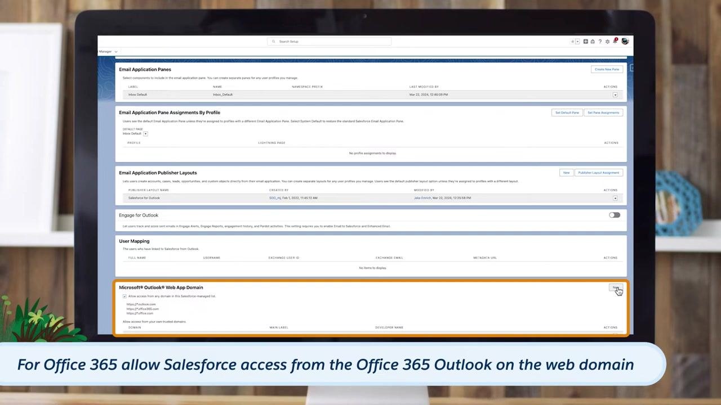Open the SDO_mj created-by link
Image resolution: width=721 pixels, height=405 pixels.
coord(275,198)
